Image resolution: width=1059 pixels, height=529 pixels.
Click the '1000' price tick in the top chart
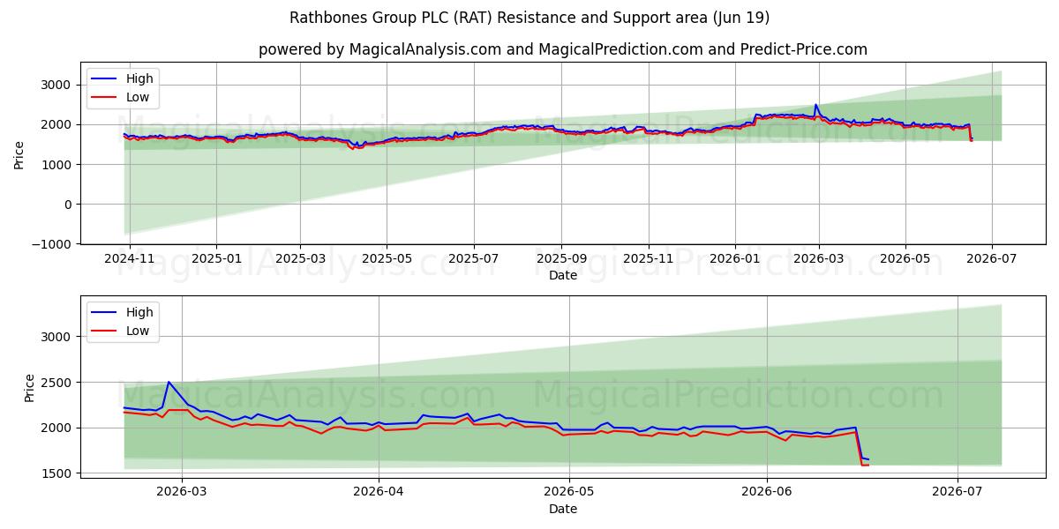[58, 164]
